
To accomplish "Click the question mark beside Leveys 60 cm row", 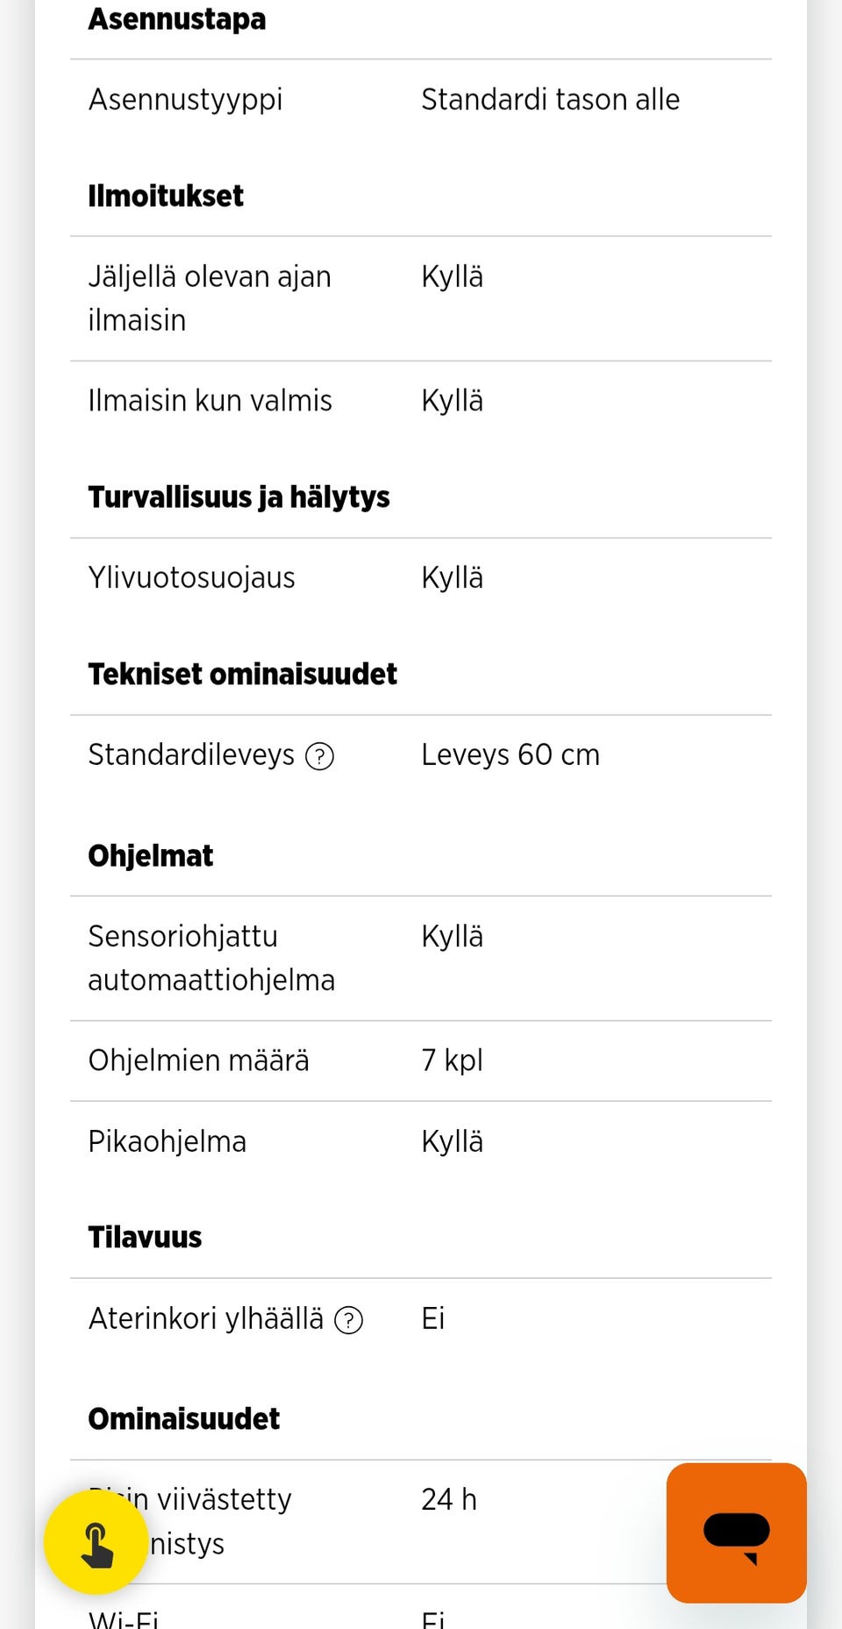I will pyautogui.click(x=321, y=755).
